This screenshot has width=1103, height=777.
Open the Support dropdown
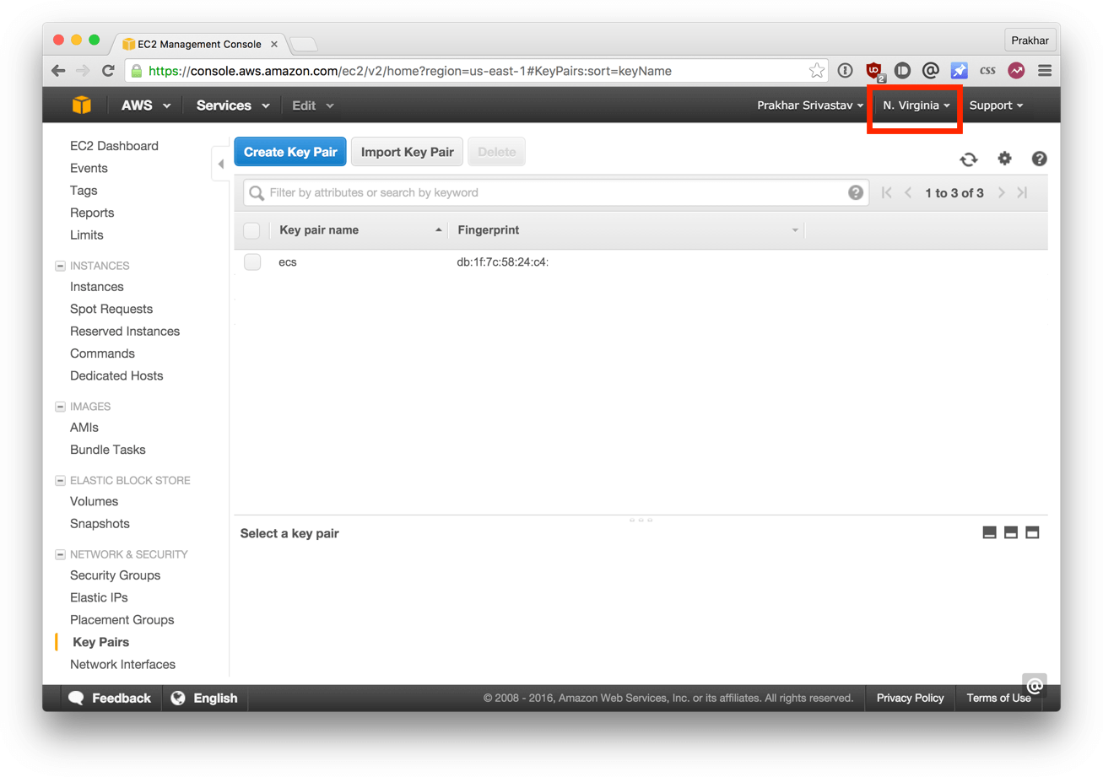coord(997,105)
